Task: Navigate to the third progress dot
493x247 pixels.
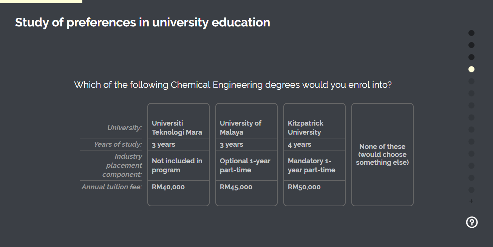Action: 471,57
